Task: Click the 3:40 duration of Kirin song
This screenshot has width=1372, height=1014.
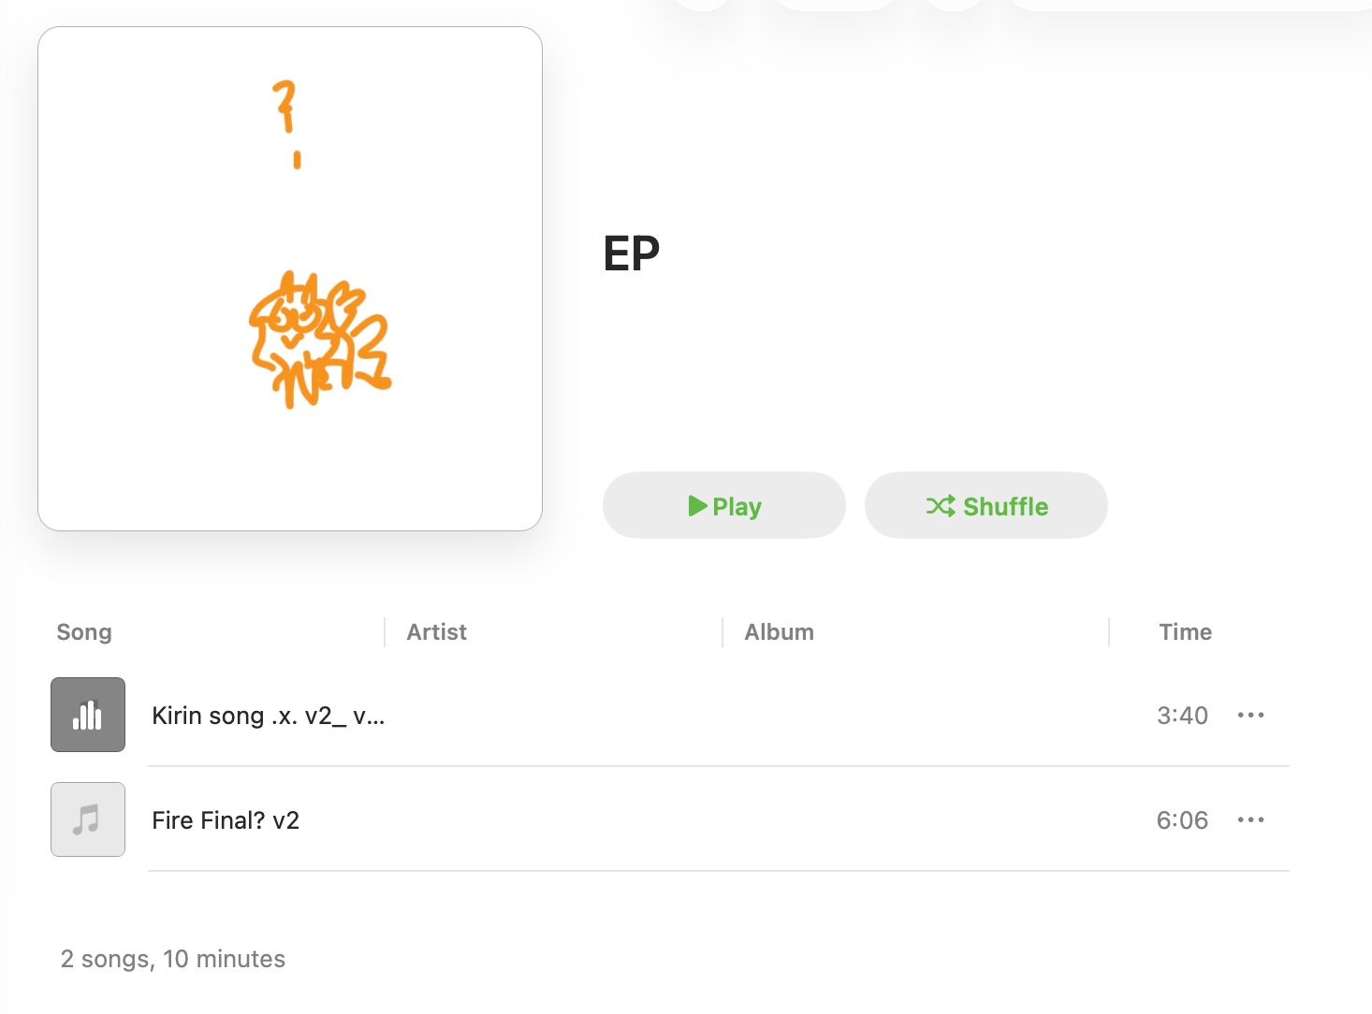Action: coord(1182,716)
